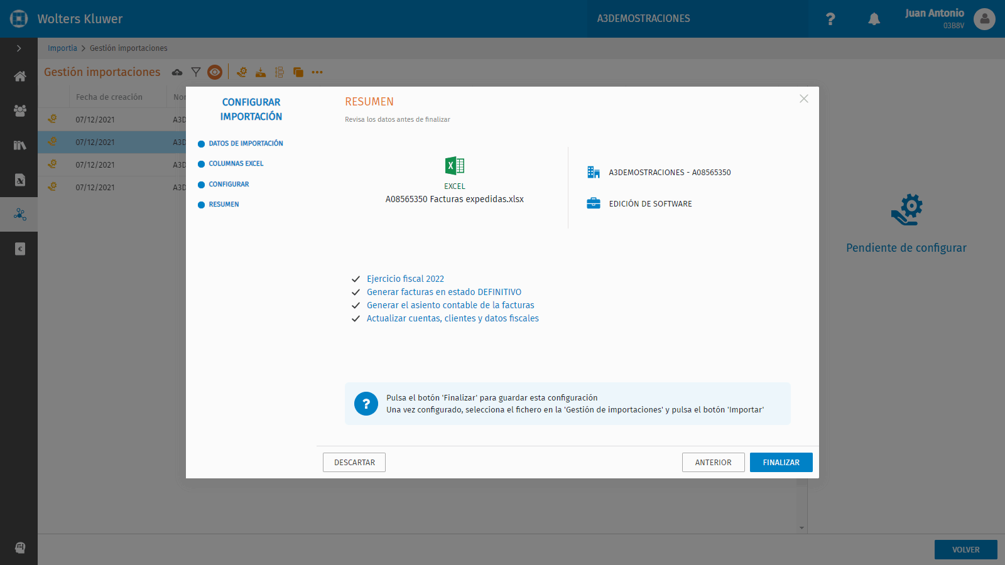The height and width of the screenshot is (565, 1005).
Task: Click the scrollbar down arrow of the list
Action: pos(801,528)
